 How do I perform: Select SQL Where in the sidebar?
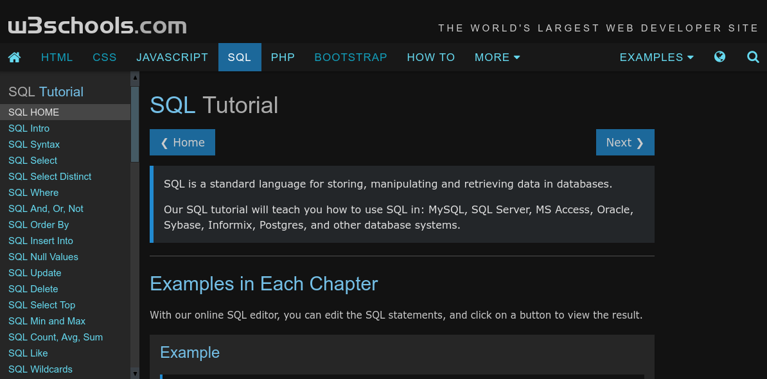[33, 192]
